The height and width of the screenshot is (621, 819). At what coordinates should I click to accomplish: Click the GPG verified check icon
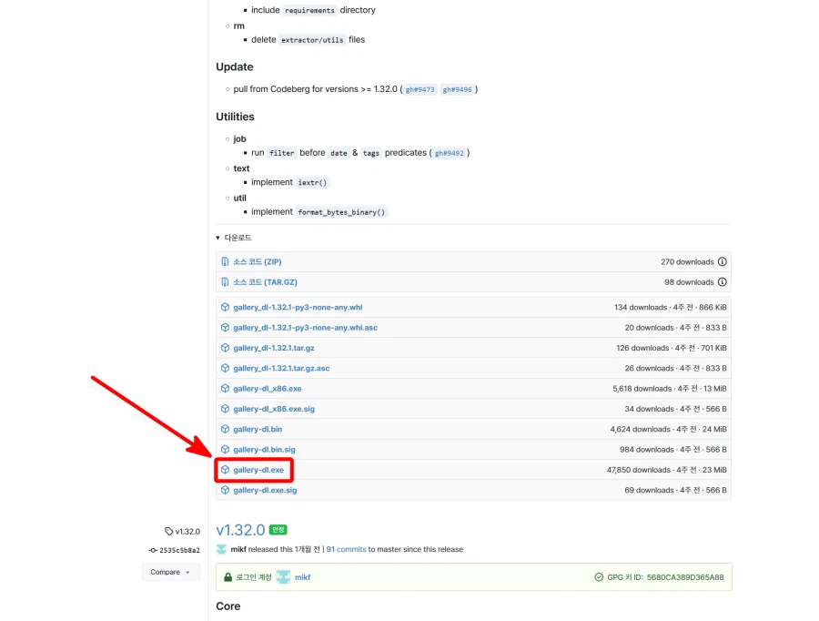coord(599,577)
